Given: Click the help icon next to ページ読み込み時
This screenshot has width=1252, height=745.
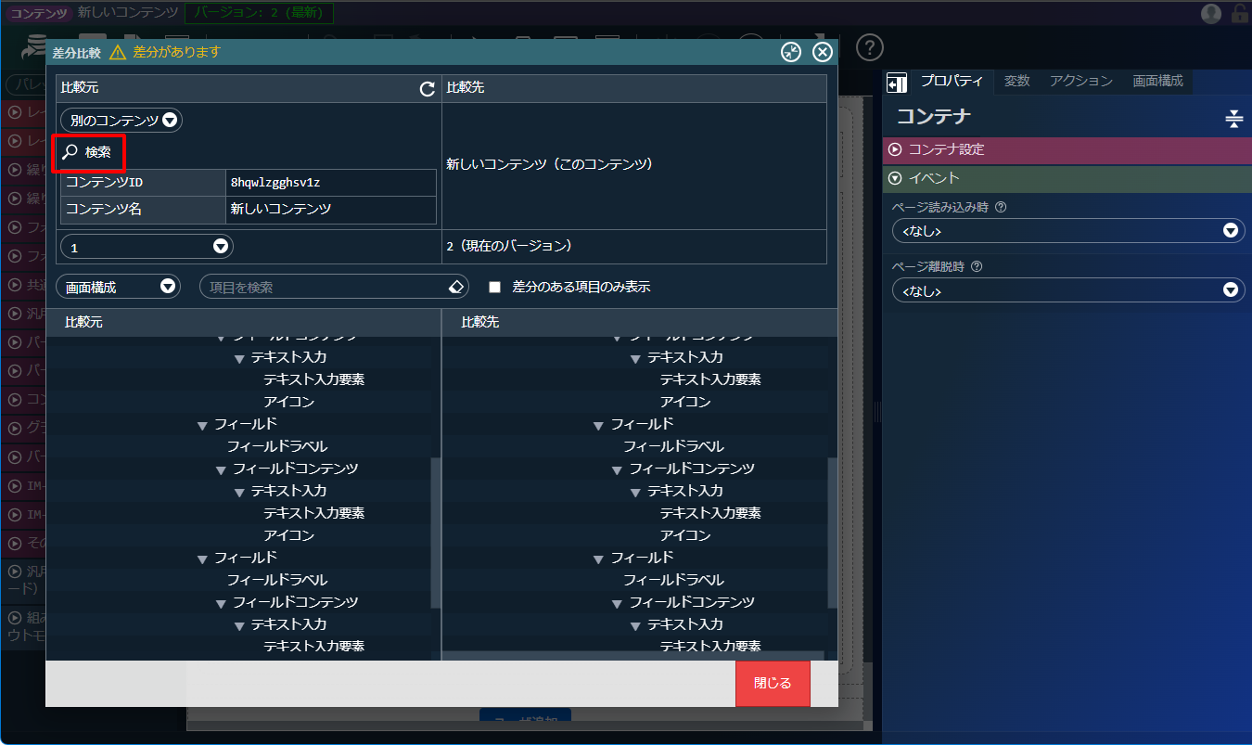Looking at the screenshot, I should 1001,207.
